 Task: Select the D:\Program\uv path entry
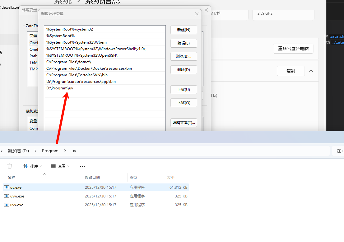(60, 88)
